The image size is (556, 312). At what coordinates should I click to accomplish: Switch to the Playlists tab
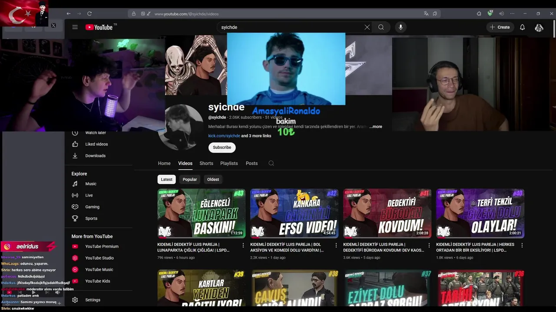tap(229, 163)
